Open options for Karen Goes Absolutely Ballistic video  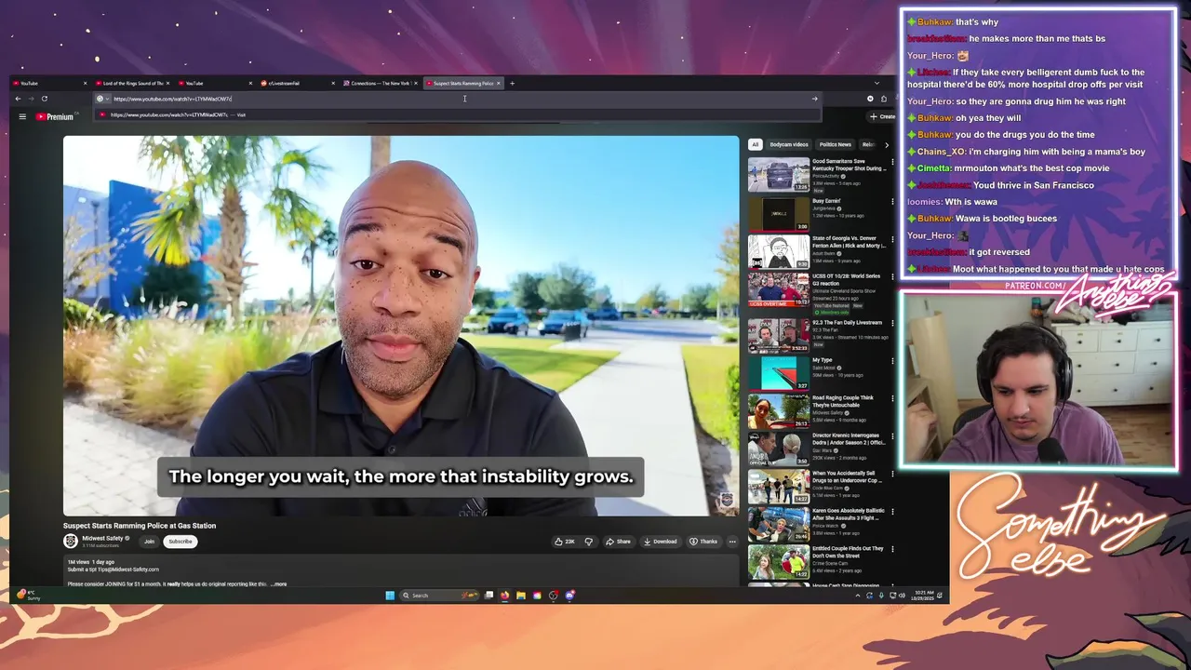point(892,511)
